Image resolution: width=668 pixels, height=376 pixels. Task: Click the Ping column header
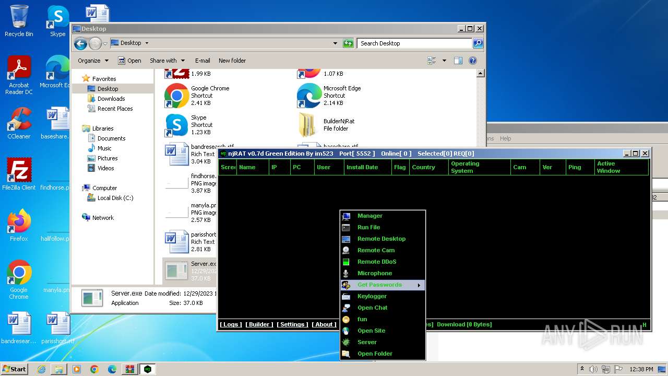point(580,167)
